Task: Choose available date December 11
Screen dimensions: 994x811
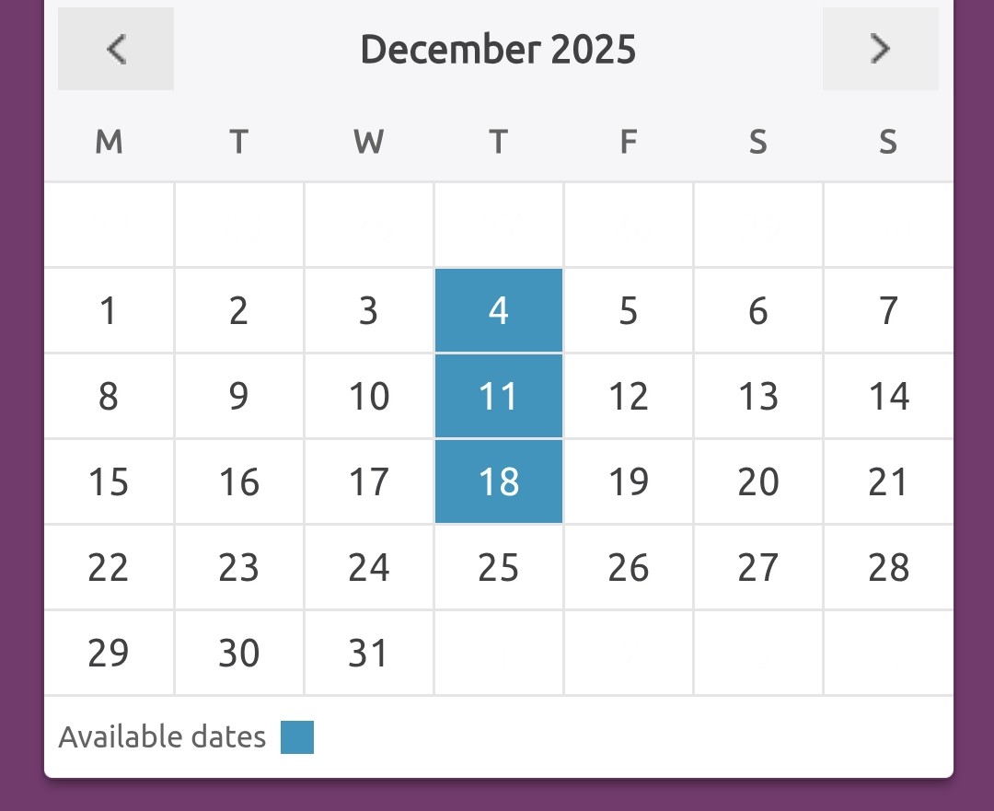Action: 499,397
